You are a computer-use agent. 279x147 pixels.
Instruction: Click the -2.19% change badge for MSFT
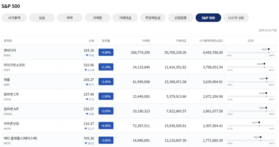click(106, 67)
